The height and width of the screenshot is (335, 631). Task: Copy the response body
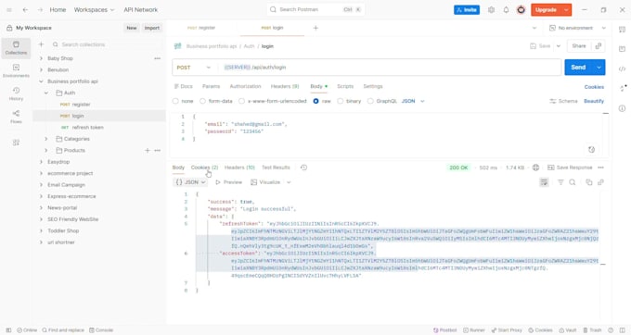pyautogui.click(x=588, y=182)
